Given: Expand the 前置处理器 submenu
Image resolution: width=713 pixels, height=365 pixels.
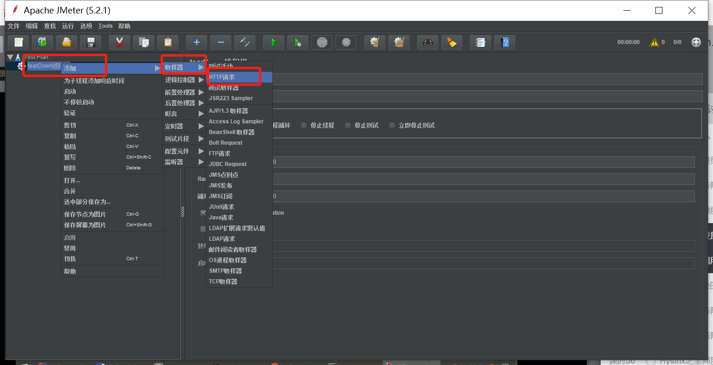Looking at the screenshot, I should [x=184, y=92].
